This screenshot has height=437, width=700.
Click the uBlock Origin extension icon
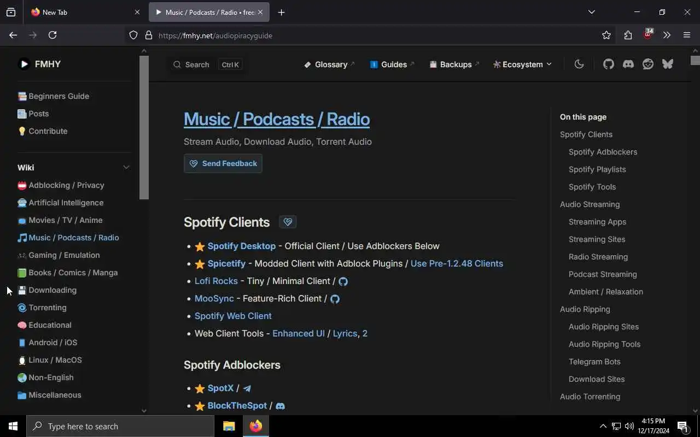click(x=648, y=34)
